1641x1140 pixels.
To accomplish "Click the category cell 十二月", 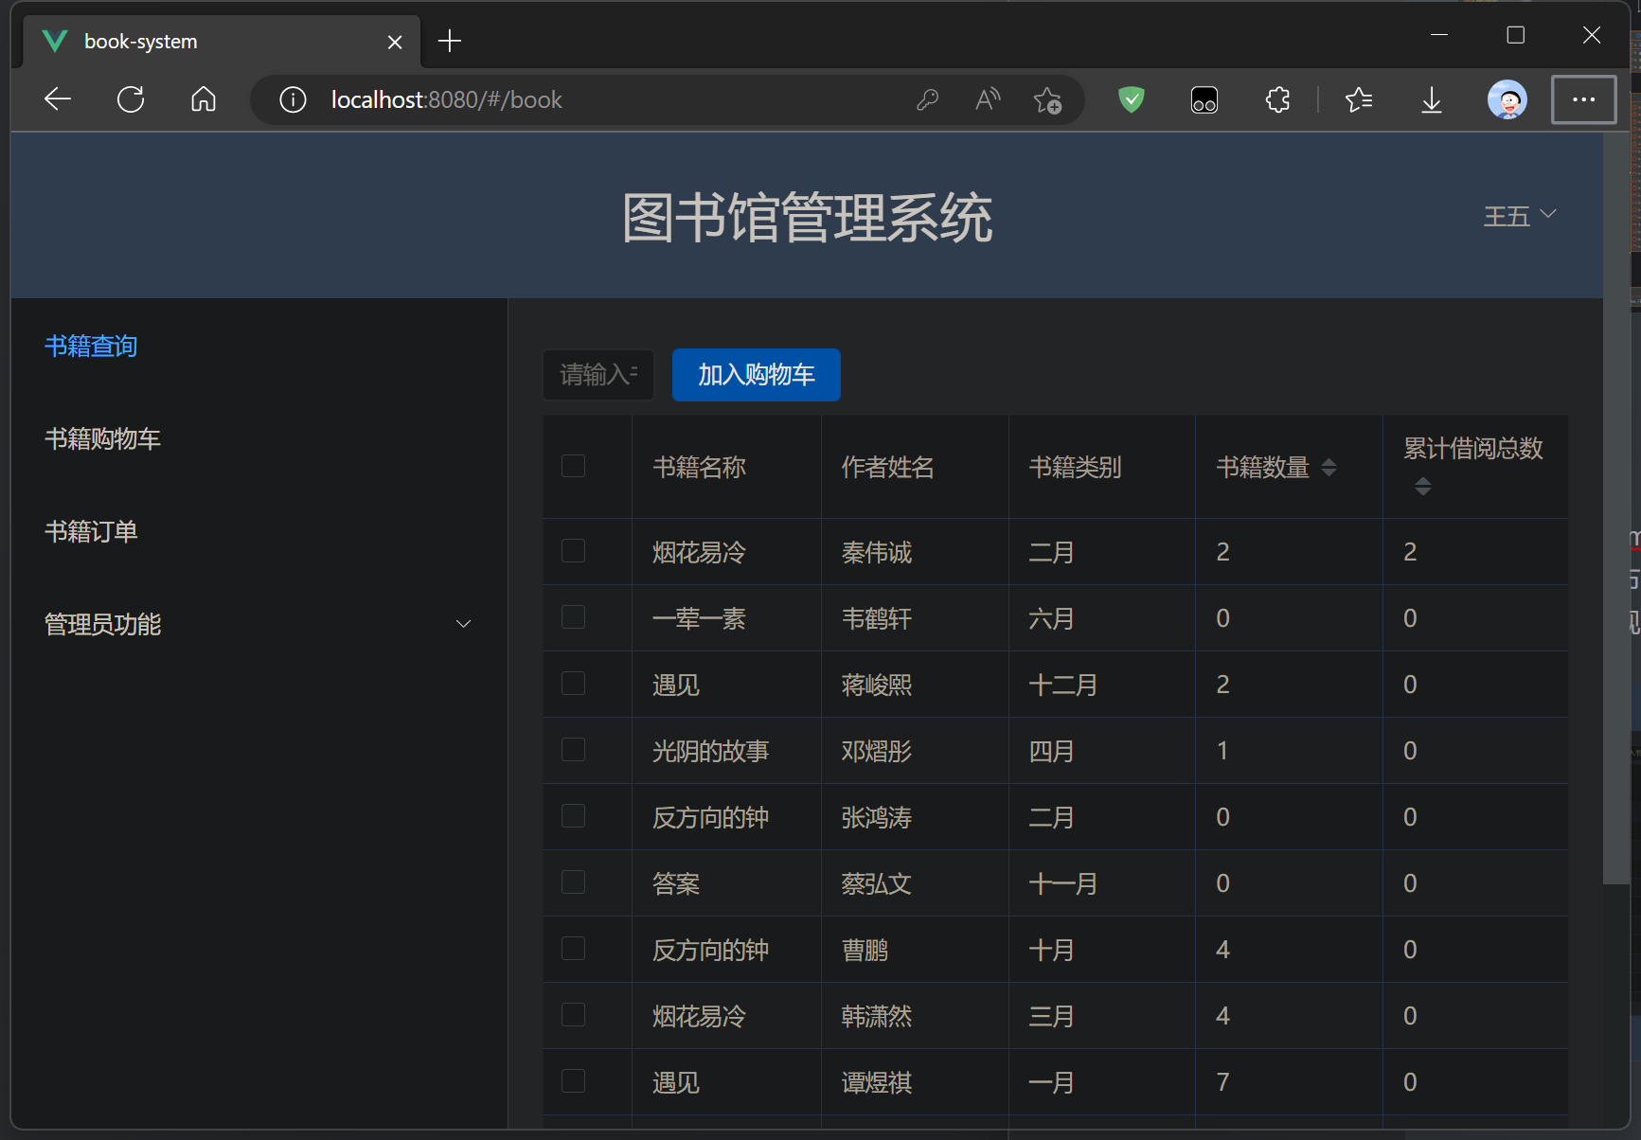I will (x=1063, y=685).
